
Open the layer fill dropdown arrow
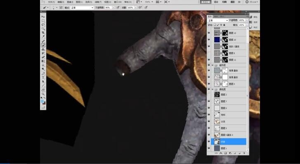(247, 25)
